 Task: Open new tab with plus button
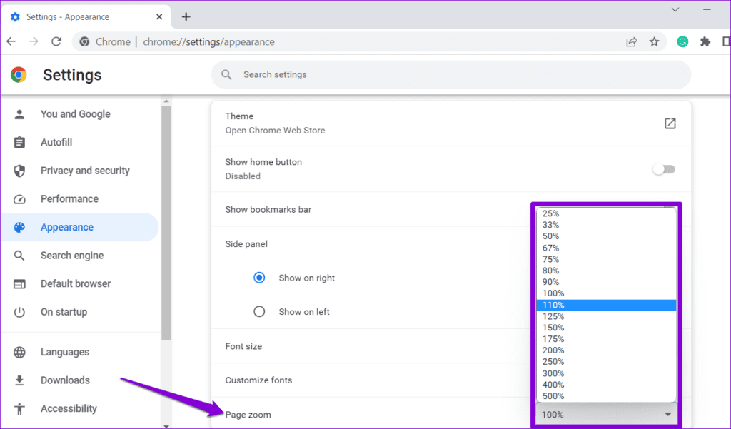pyautogui.click(x=186, y=17)
